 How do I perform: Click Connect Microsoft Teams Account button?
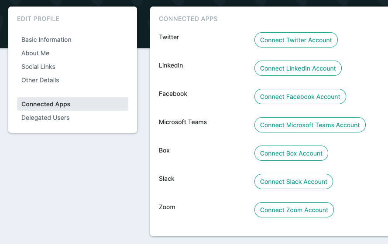pyautogui.click(x=310, y=125)
